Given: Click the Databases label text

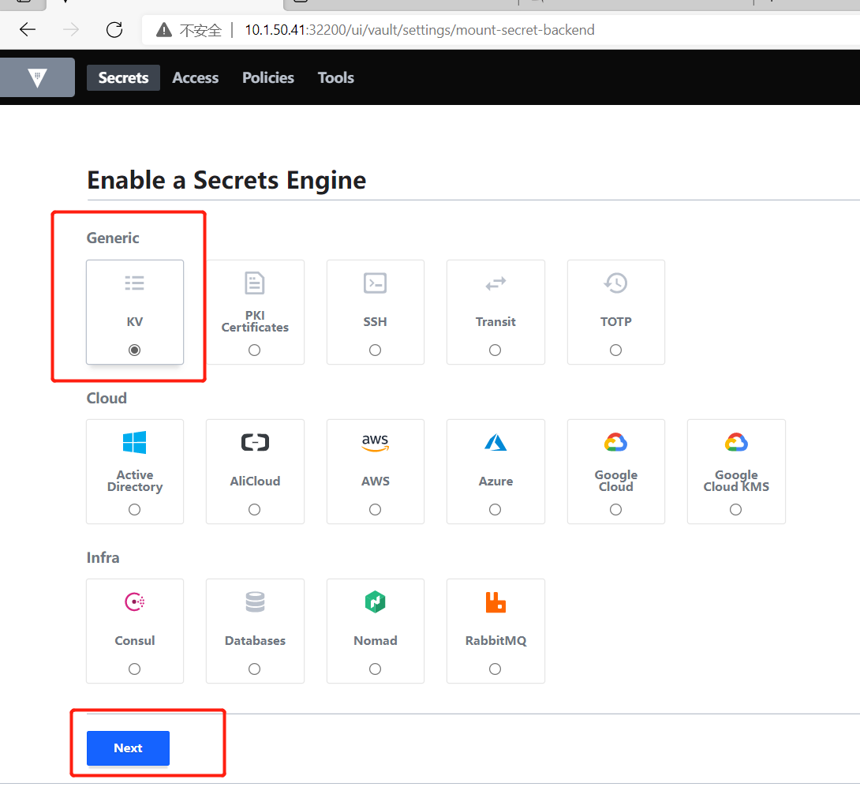Looking at the screenshot, I should pyautogui.click(x=255, y=640).
